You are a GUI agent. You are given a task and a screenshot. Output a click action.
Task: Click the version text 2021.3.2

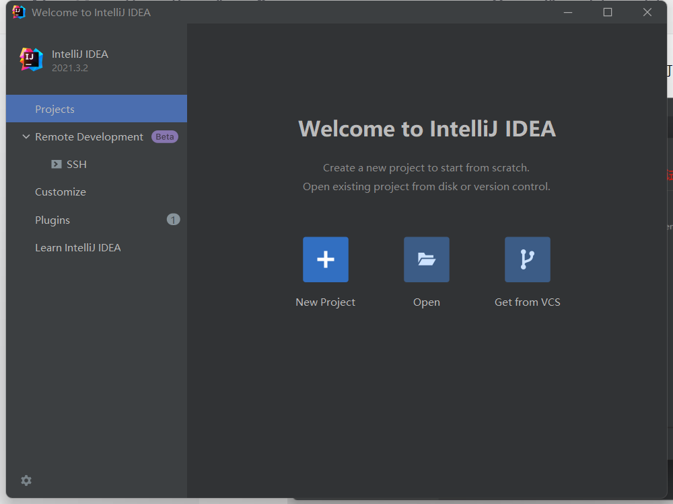click(x=70, y=68)
